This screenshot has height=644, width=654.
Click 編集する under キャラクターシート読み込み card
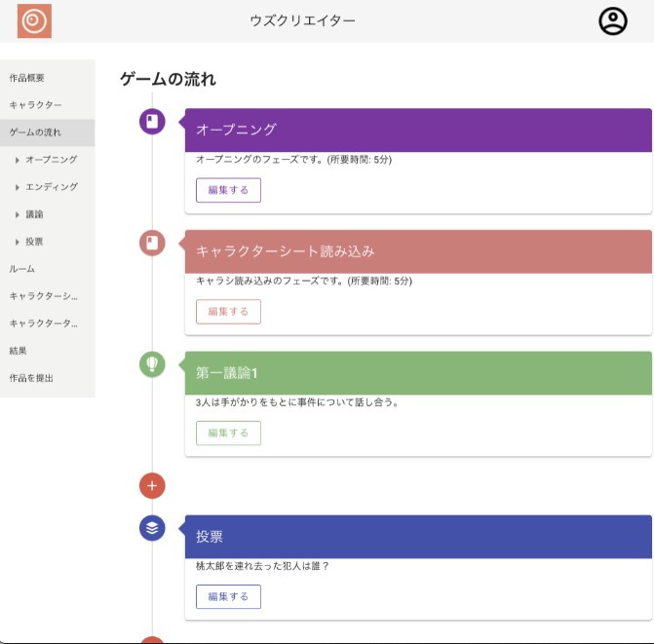point(228,312)
